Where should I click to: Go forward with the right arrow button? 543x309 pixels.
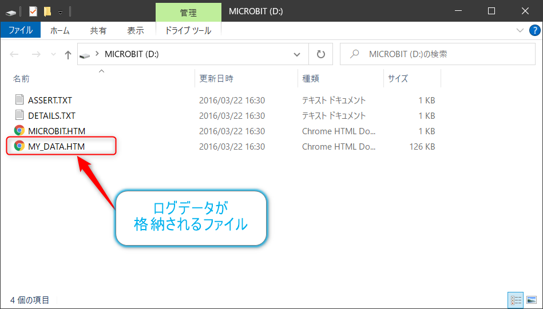point(36,54)
